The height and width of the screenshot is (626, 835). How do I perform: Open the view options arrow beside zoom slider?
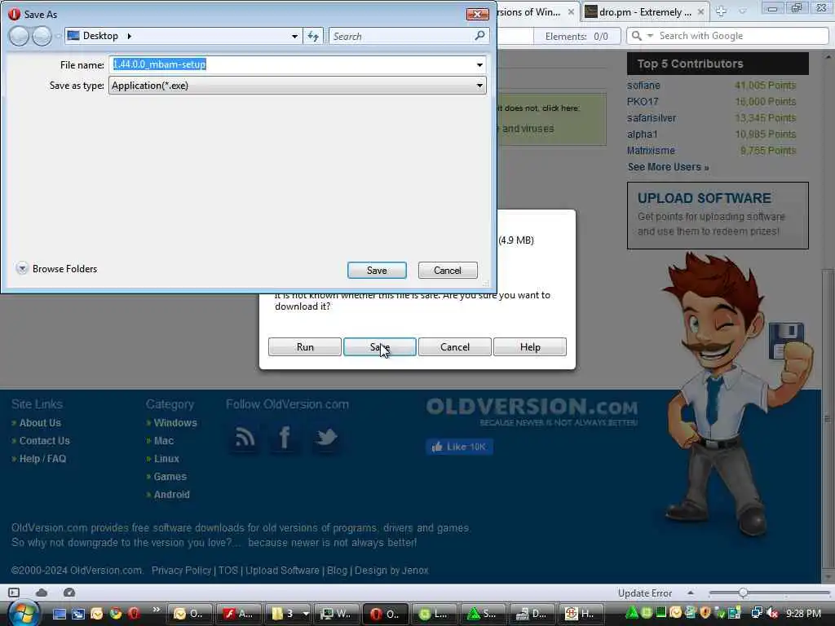690,593
